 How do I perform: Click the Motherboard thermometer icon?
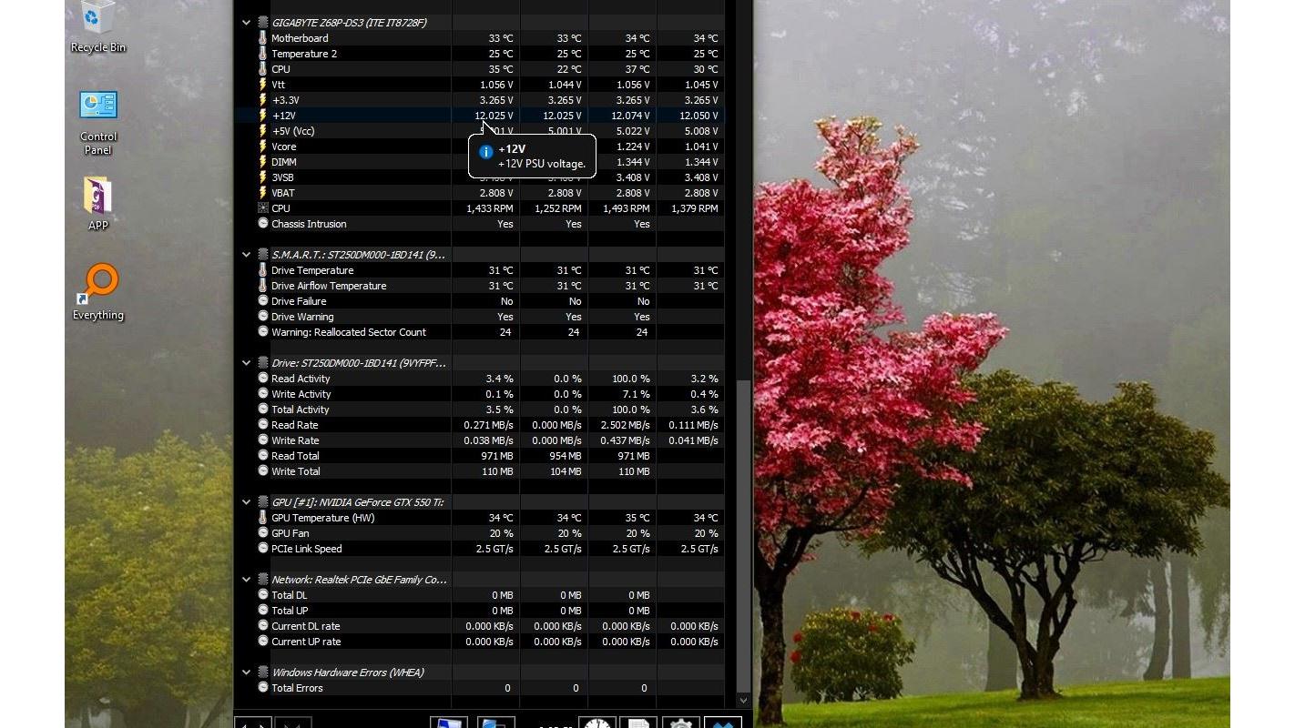[262, 38]
